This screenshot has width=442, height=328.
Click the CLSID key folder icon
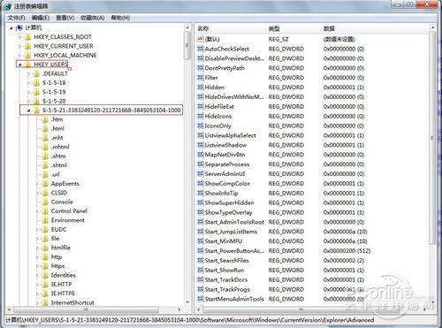click(x=45, y=193)
